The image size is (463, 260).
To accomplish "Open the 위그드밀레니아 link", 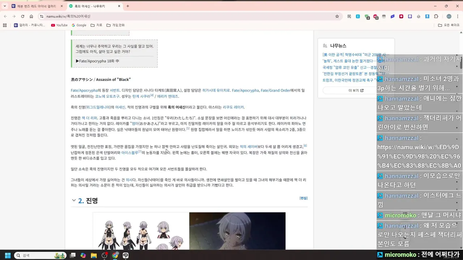I will click(98, 107).
